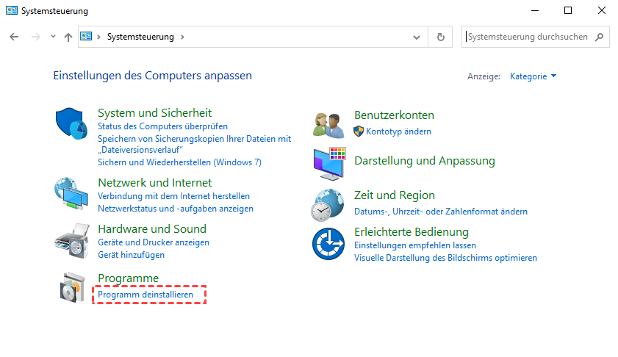Click the Erleichterte Bedienung icon
This screenshot has width=618, height=357.
(x=328, y=243)
